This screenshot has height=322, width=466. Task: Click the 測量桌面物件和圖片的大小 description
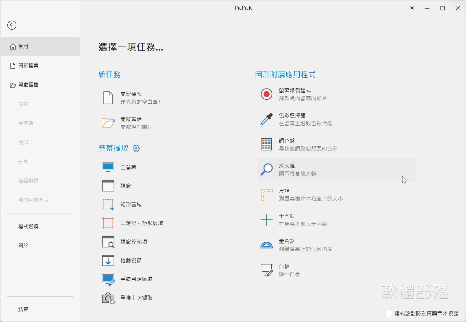tap(311, 199)
